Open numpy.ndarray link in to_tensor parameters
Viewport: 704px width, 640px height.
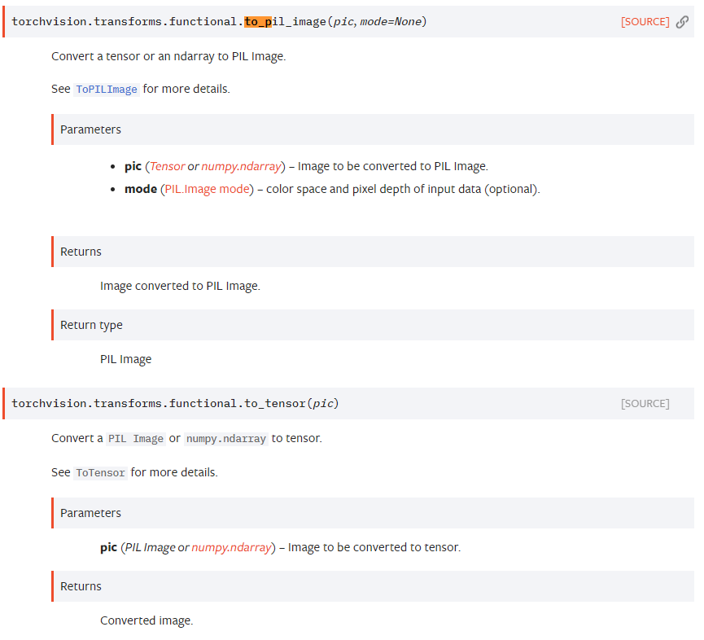pyautogui.click(x=231, y=547)
